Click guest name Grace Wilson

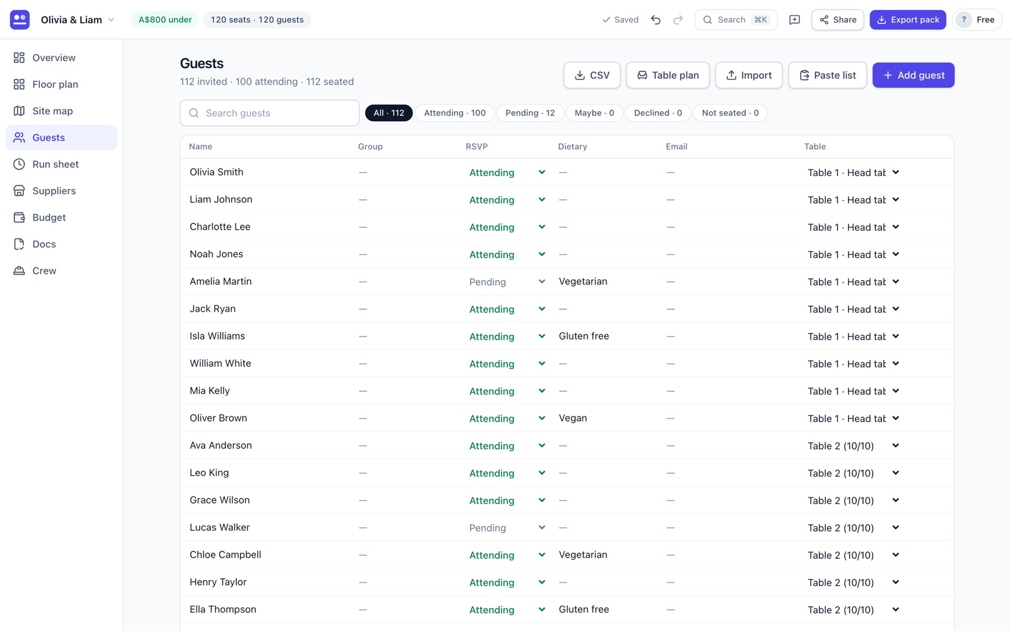point(220,500)
